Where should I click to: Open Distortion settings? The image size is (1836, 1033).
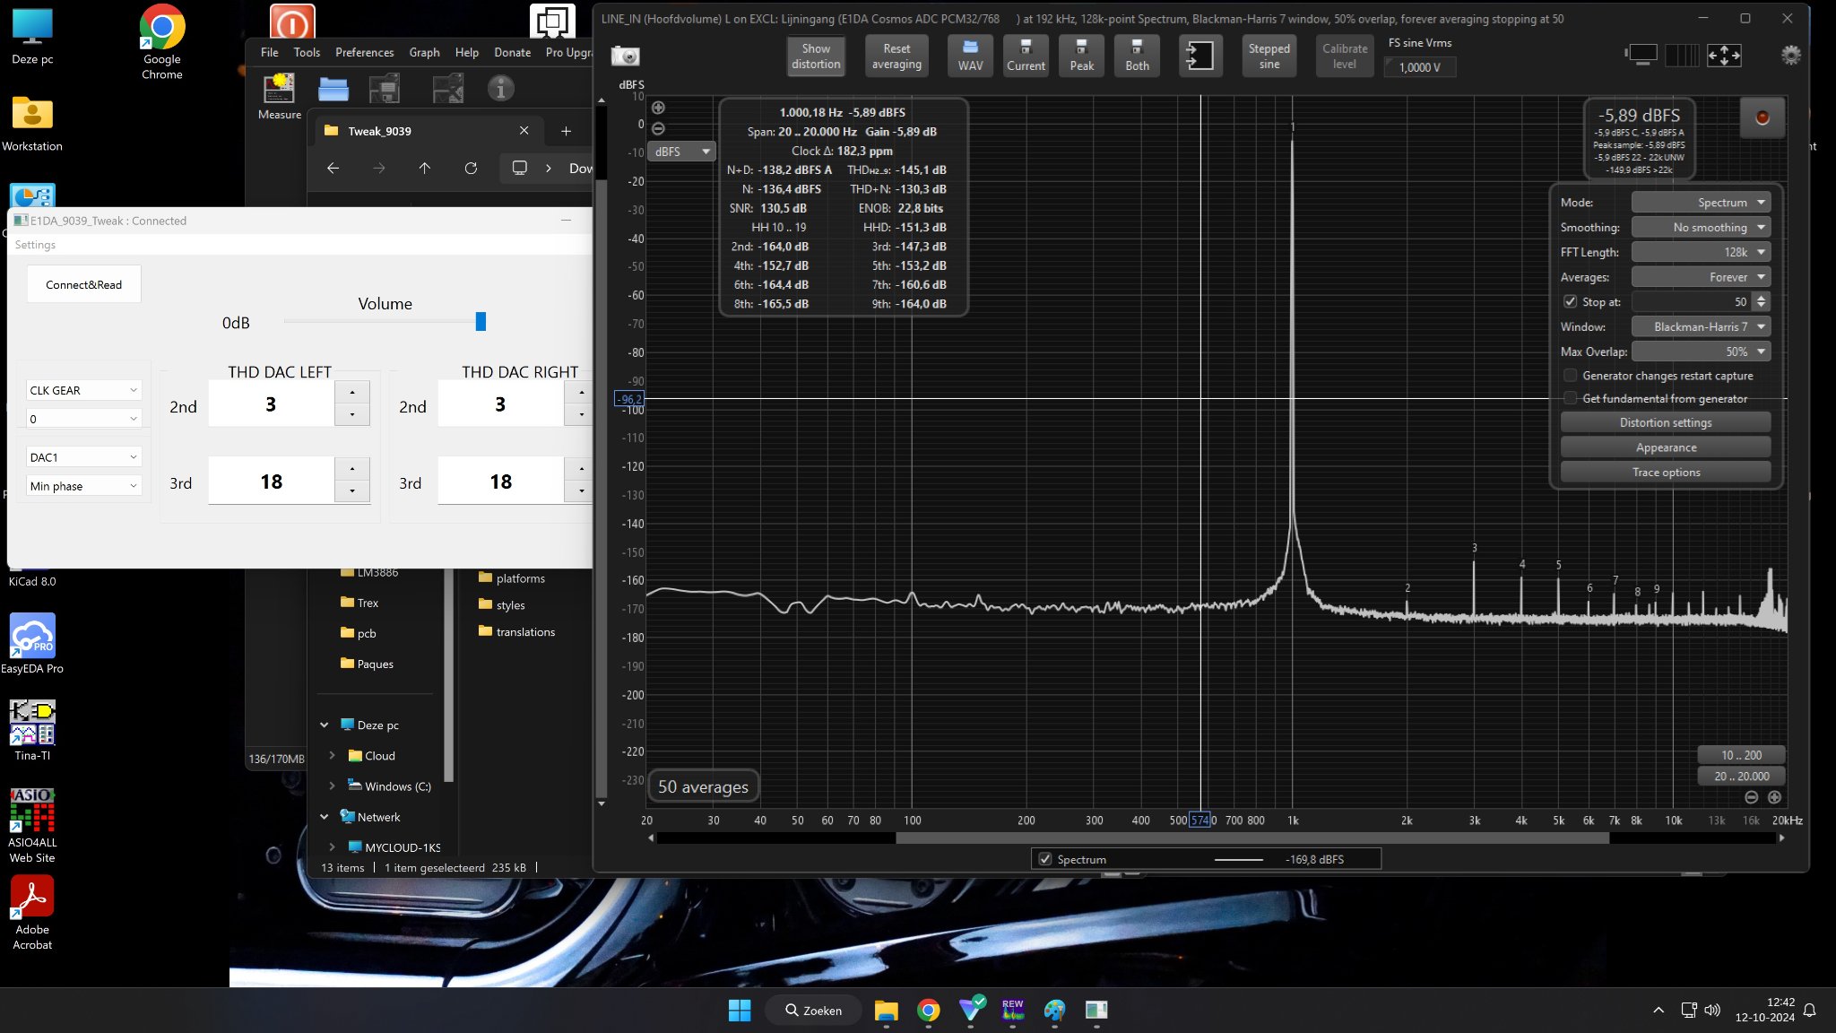pyautogui.click(x=1666, y=422)
